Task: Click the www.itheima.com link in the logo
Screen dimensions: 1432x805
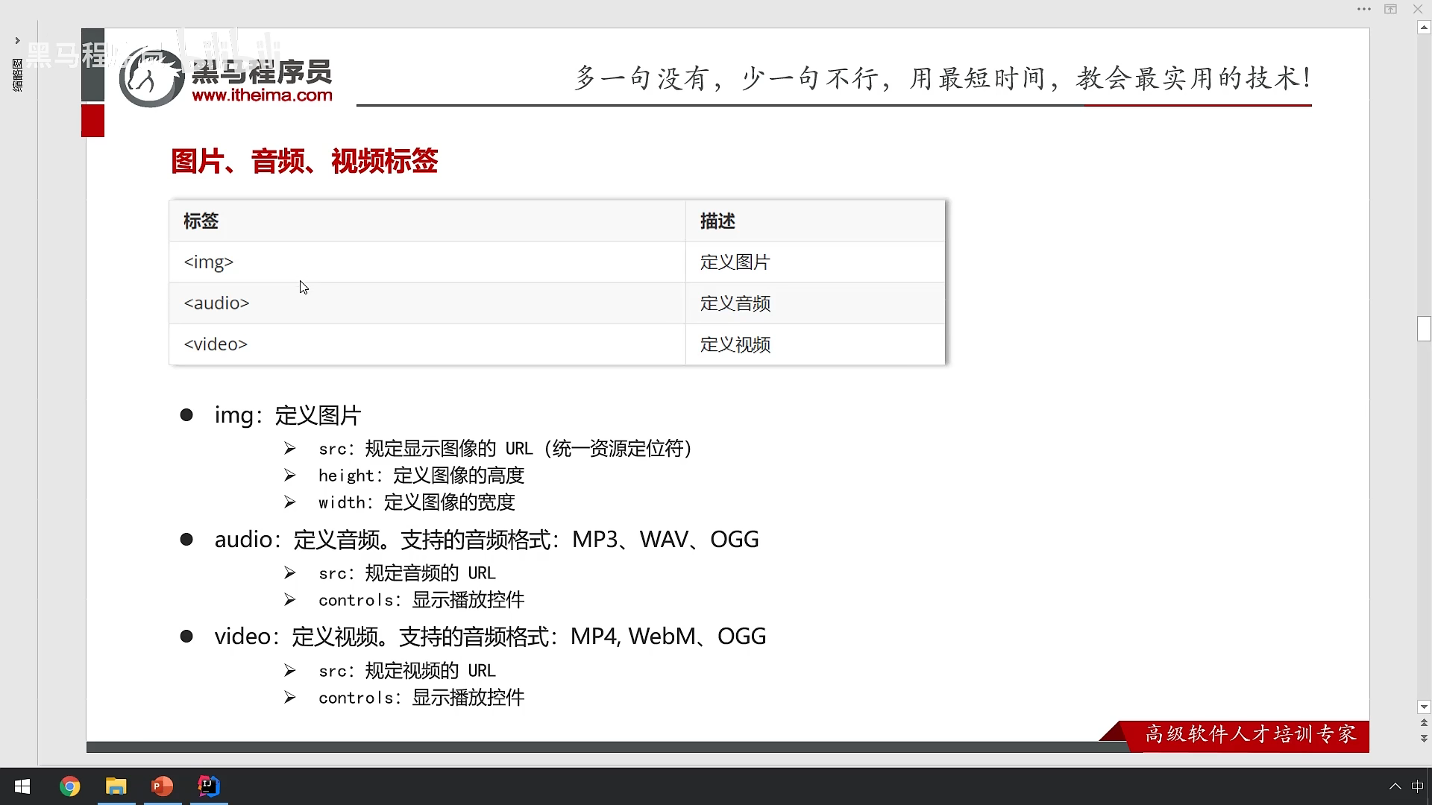Action: [x=262, y=95]
